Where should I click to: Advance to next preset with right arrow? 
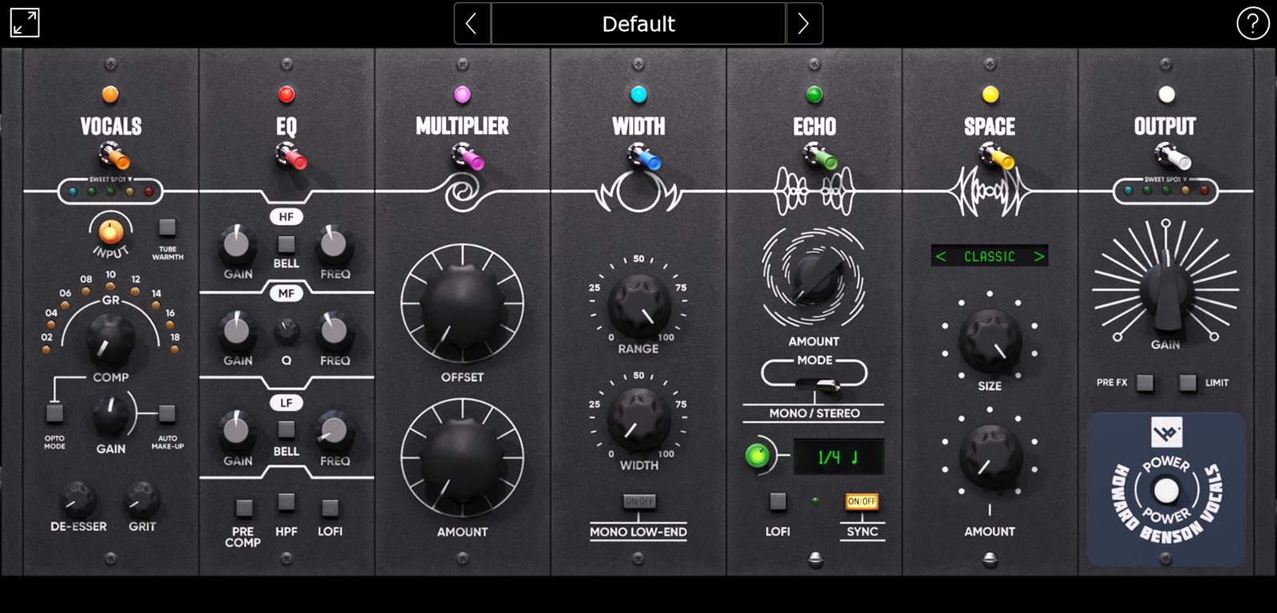coord(804,24)
